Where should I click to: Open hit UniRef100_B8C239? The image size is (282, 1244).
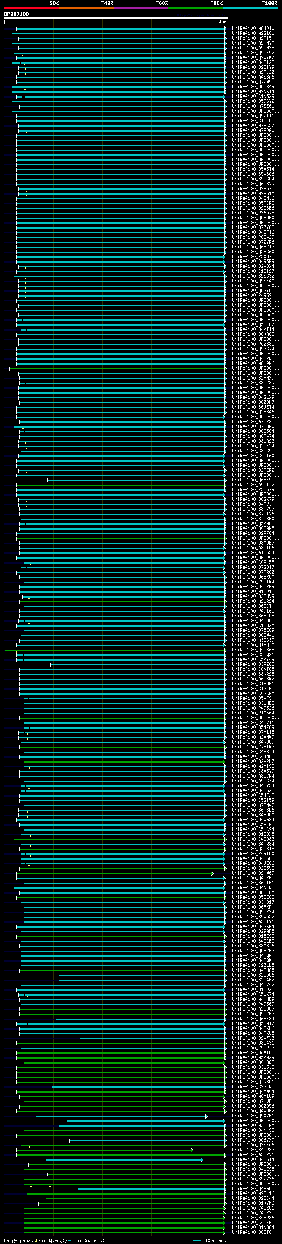tap(253, 383)
